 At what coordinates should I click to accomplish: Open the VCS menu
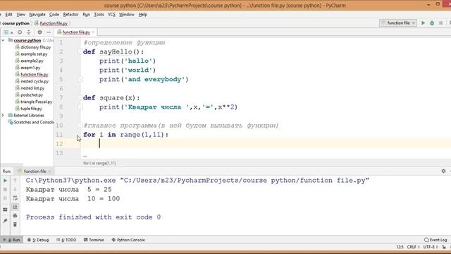pyautogui.click(x=111, y=14)
